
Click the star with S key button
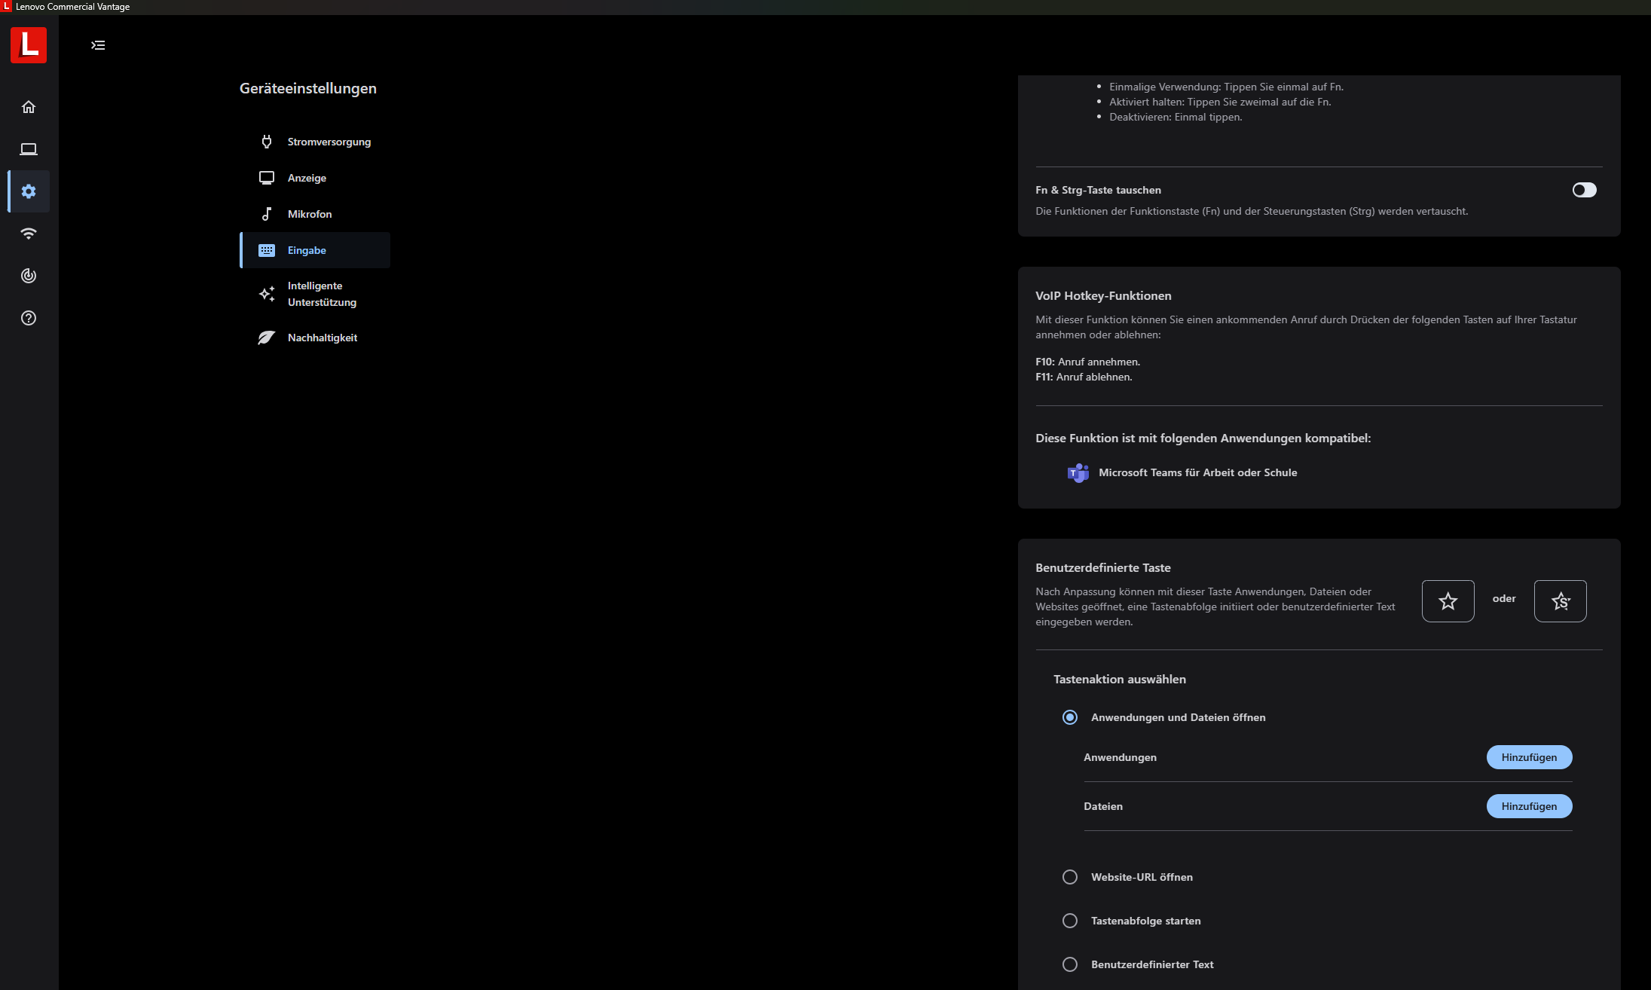(x=1560, y=601)
